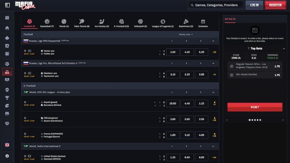Collapse Russia Liga PRO Keeperball league
290x163 pixels.
click(213, 41)
